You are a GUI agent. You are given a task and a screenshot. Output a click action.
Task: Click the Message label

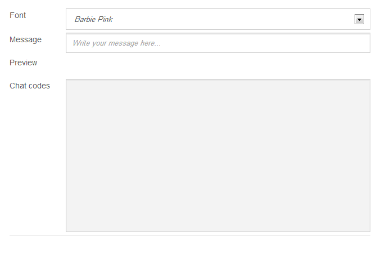25,39
